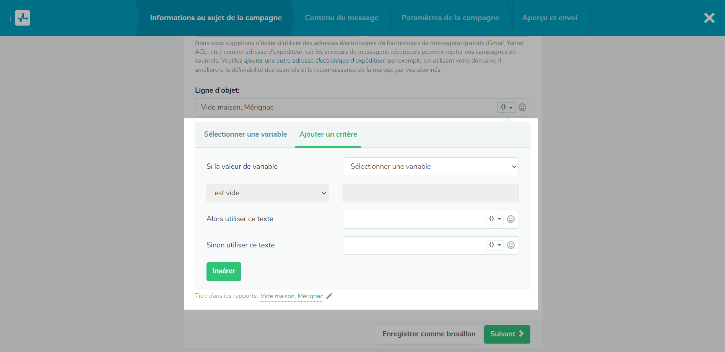Edit the report title with the pencil icon
Image resolution: width=725 pixels, height=352 pixels.
[330, 296]
